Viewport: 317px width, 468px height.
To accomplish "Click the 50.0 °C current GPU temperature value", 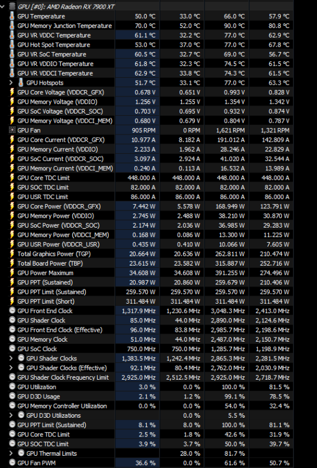I will click(x=145, y=16).
